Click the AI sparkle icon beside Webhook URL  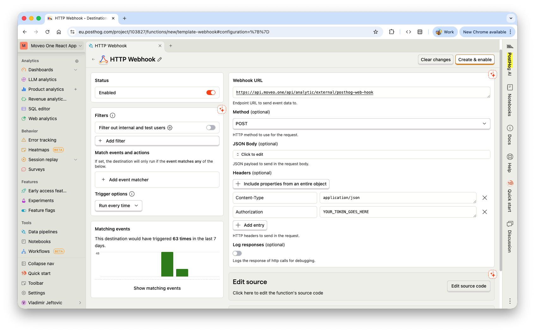(493, 74)
